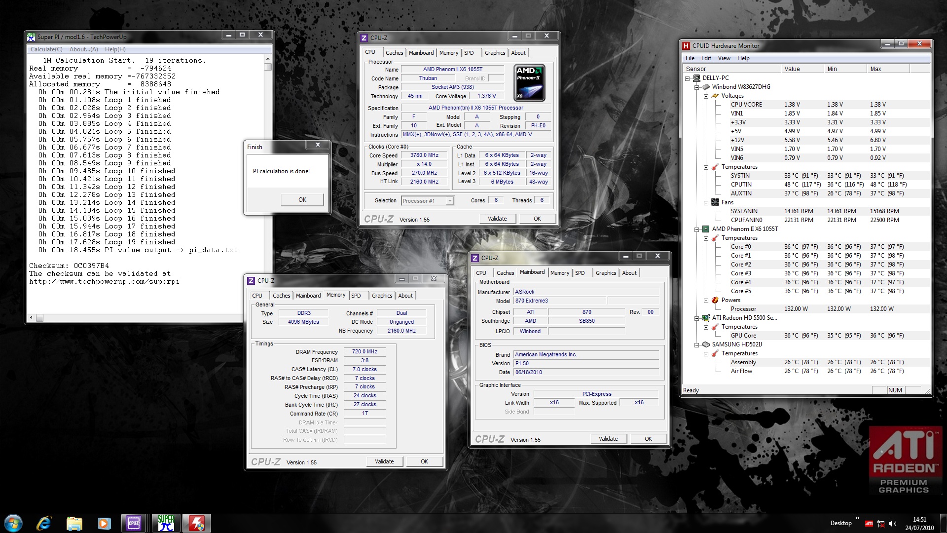The width and height of the screenshot is (947, 533).
Task: Open the Processor #1 selection dropdown
Action: pos(449,201)
